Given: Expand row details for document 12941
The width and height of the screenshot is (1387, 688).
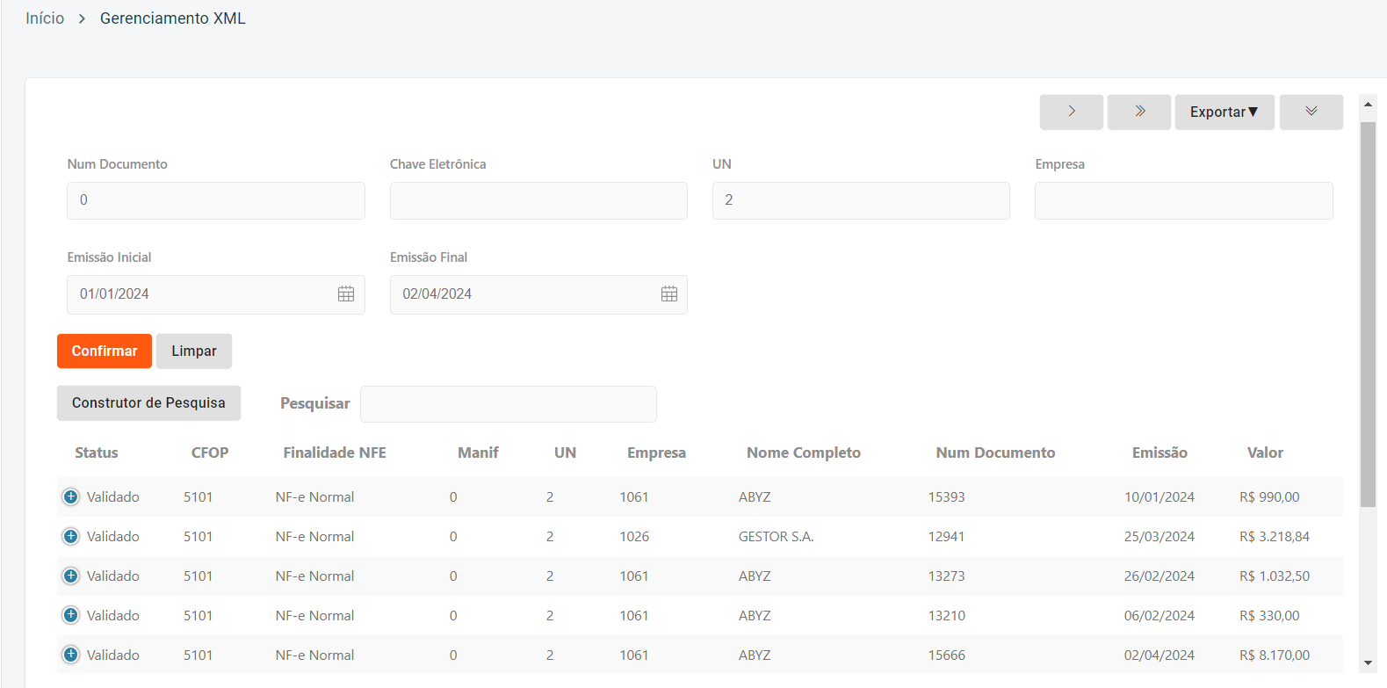Looking at the screenshot, I should (x=71, y=537).
